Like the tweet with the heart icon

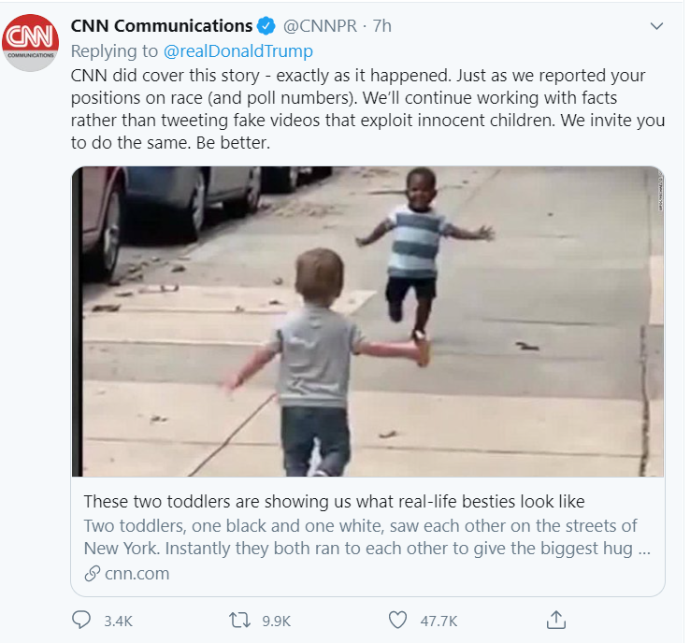[398, 620]
